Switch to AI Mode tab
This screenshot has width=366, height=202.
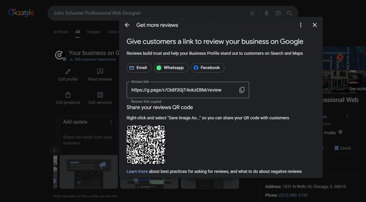pos(61,32)
